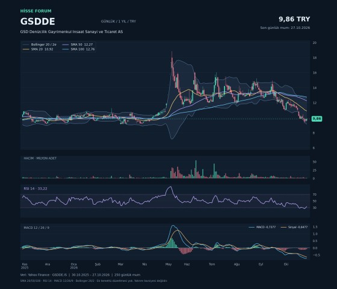This screenshot has height=289, width=337.
Task: Click the 12 price axis label
Action: (x=314, y=103)
